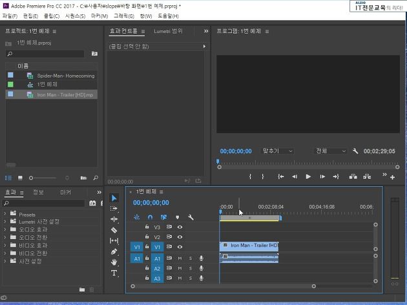This screenshot has width=407, height=305.
Task: Open the 클립(C) menu
Action: coord(52,16)
